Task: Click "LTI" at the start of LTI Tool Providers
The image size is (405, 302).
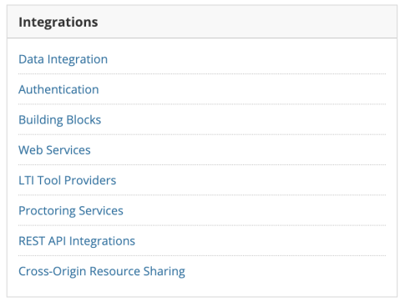Action: tap(26, 180)
